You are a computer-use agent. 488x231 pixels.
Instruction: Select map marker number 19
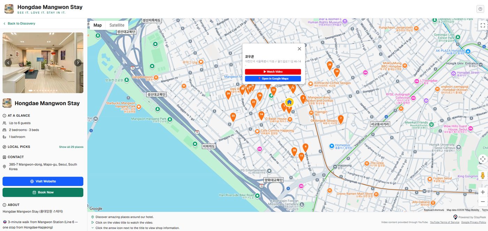336,72
